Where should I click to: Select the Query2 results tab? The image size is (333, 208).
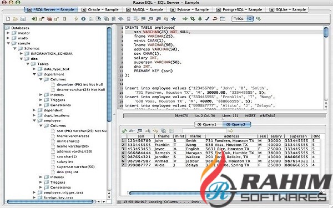(236, 125)
